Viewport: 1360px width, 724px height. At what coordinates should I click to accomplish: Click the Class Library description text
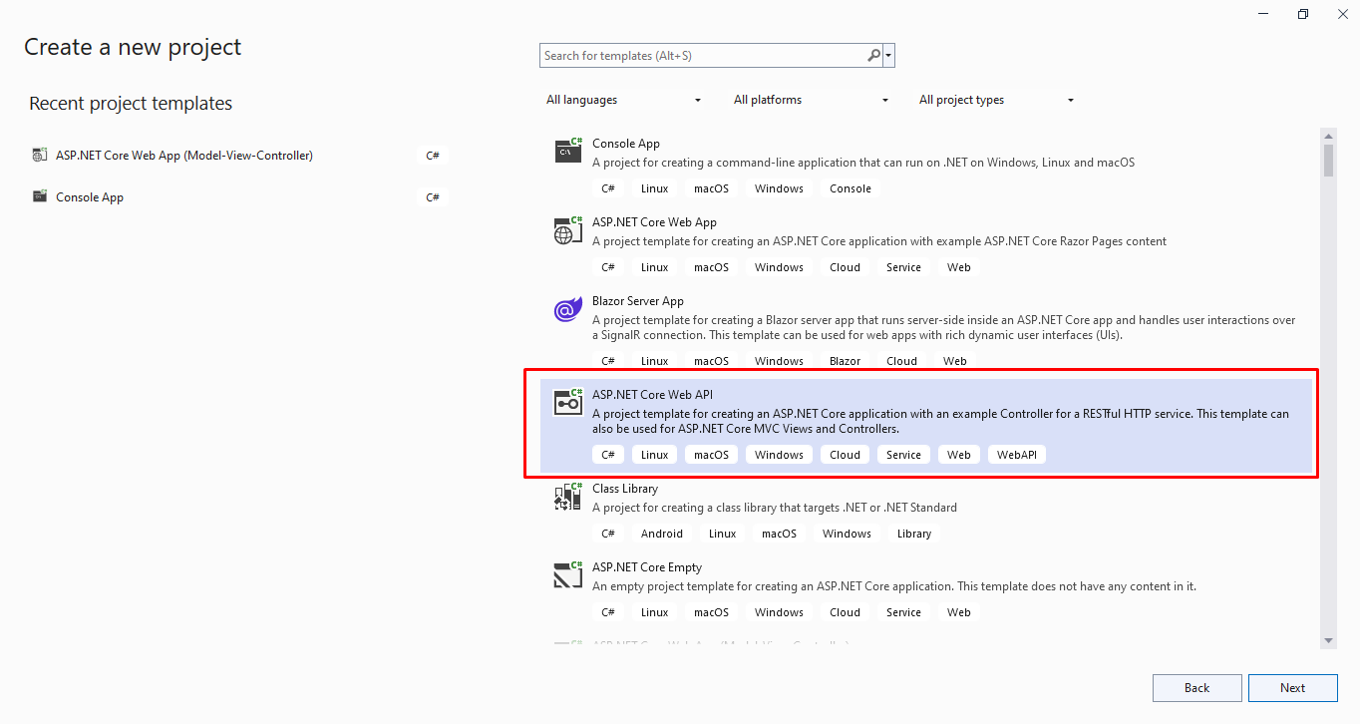(775, 508)
